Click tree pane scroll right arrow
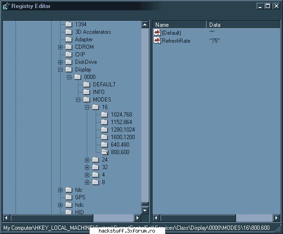283x234 pixels. pos(137,218)
